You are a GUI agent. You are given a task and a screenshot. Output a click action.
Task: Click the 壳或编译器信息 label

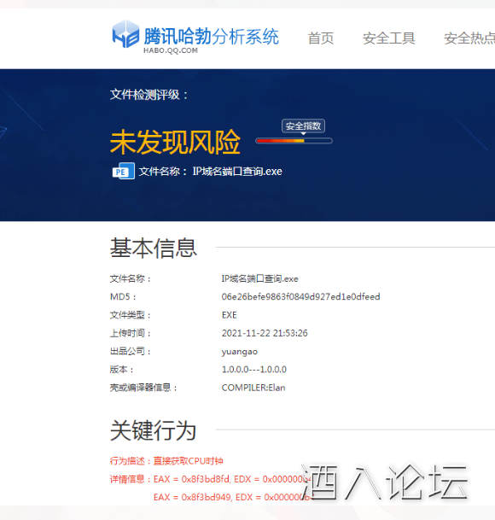[x=144, y=388]
